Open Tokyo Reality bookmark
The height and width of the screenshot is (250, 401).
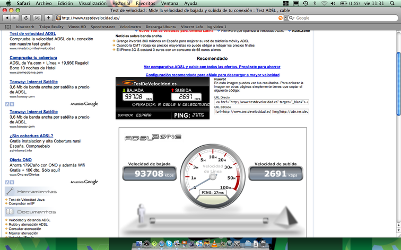tap(51, 27)
